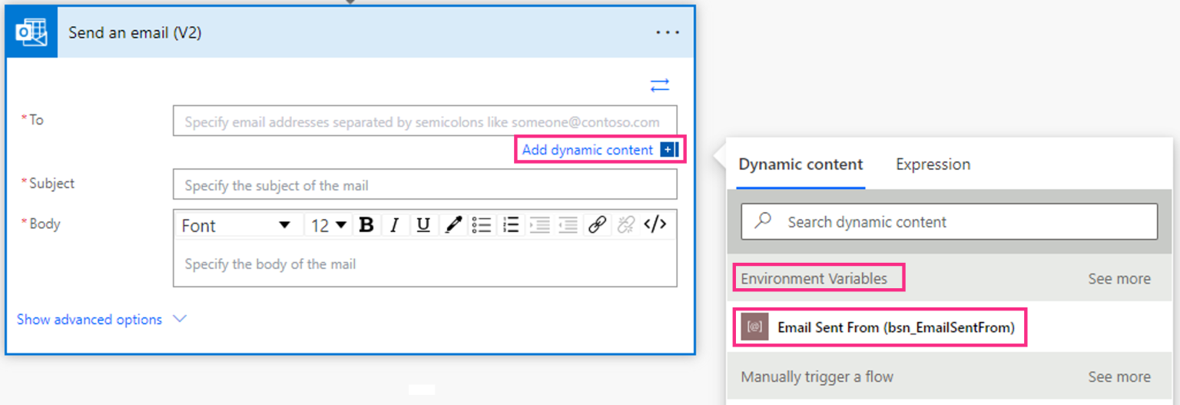Open the Font family dropdown
Screen dimensions: 1180x405
point(237,225)
